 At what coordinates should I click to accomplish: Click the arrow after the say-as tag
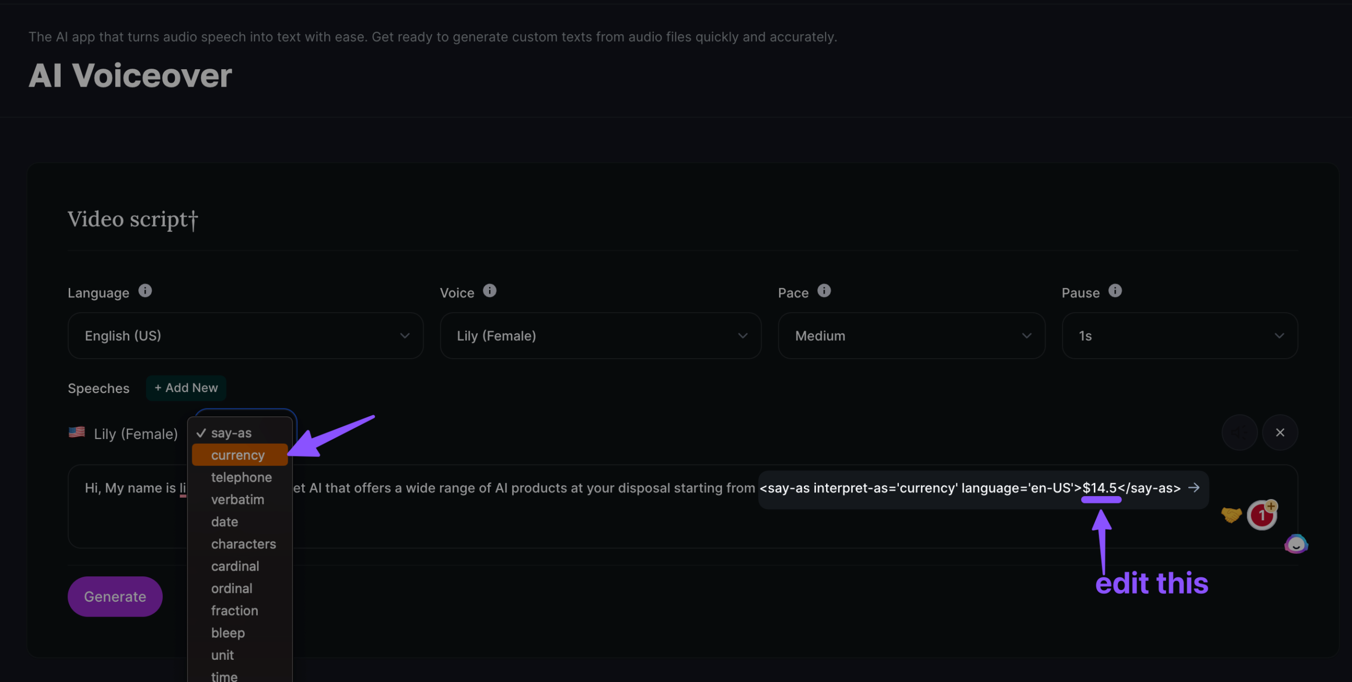tap(1194, 488)
